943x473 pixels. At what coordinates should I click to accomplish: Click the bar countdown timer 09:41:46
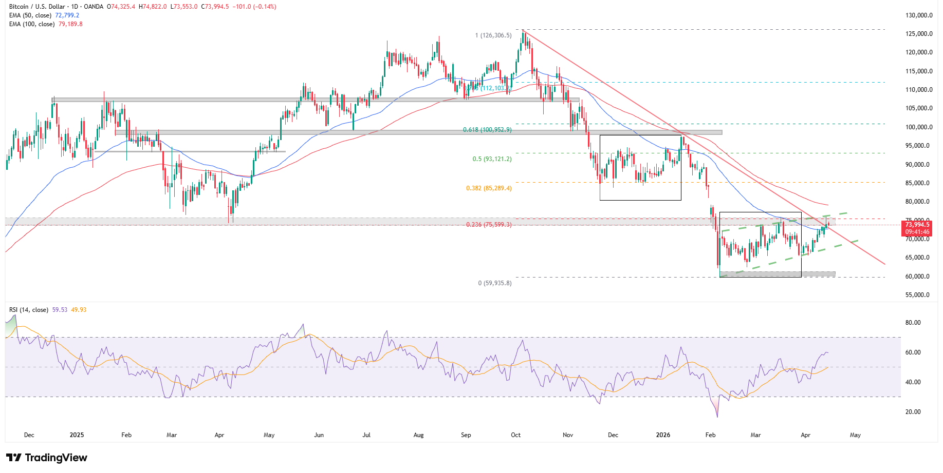coord(917,232)
